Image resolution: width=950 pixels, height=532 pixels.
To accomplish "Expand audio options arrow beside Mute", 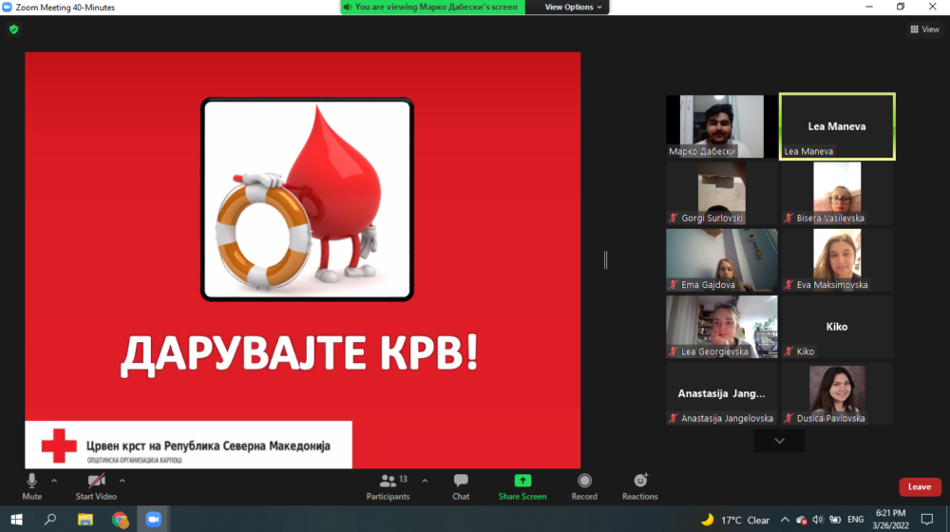I will [54, 481].
